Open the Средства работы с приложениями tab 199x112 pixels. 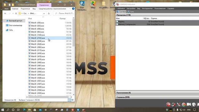tap(52, 9)
